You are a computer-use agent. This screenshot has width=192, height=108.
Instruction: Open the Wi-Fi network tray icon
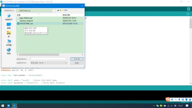168,106
